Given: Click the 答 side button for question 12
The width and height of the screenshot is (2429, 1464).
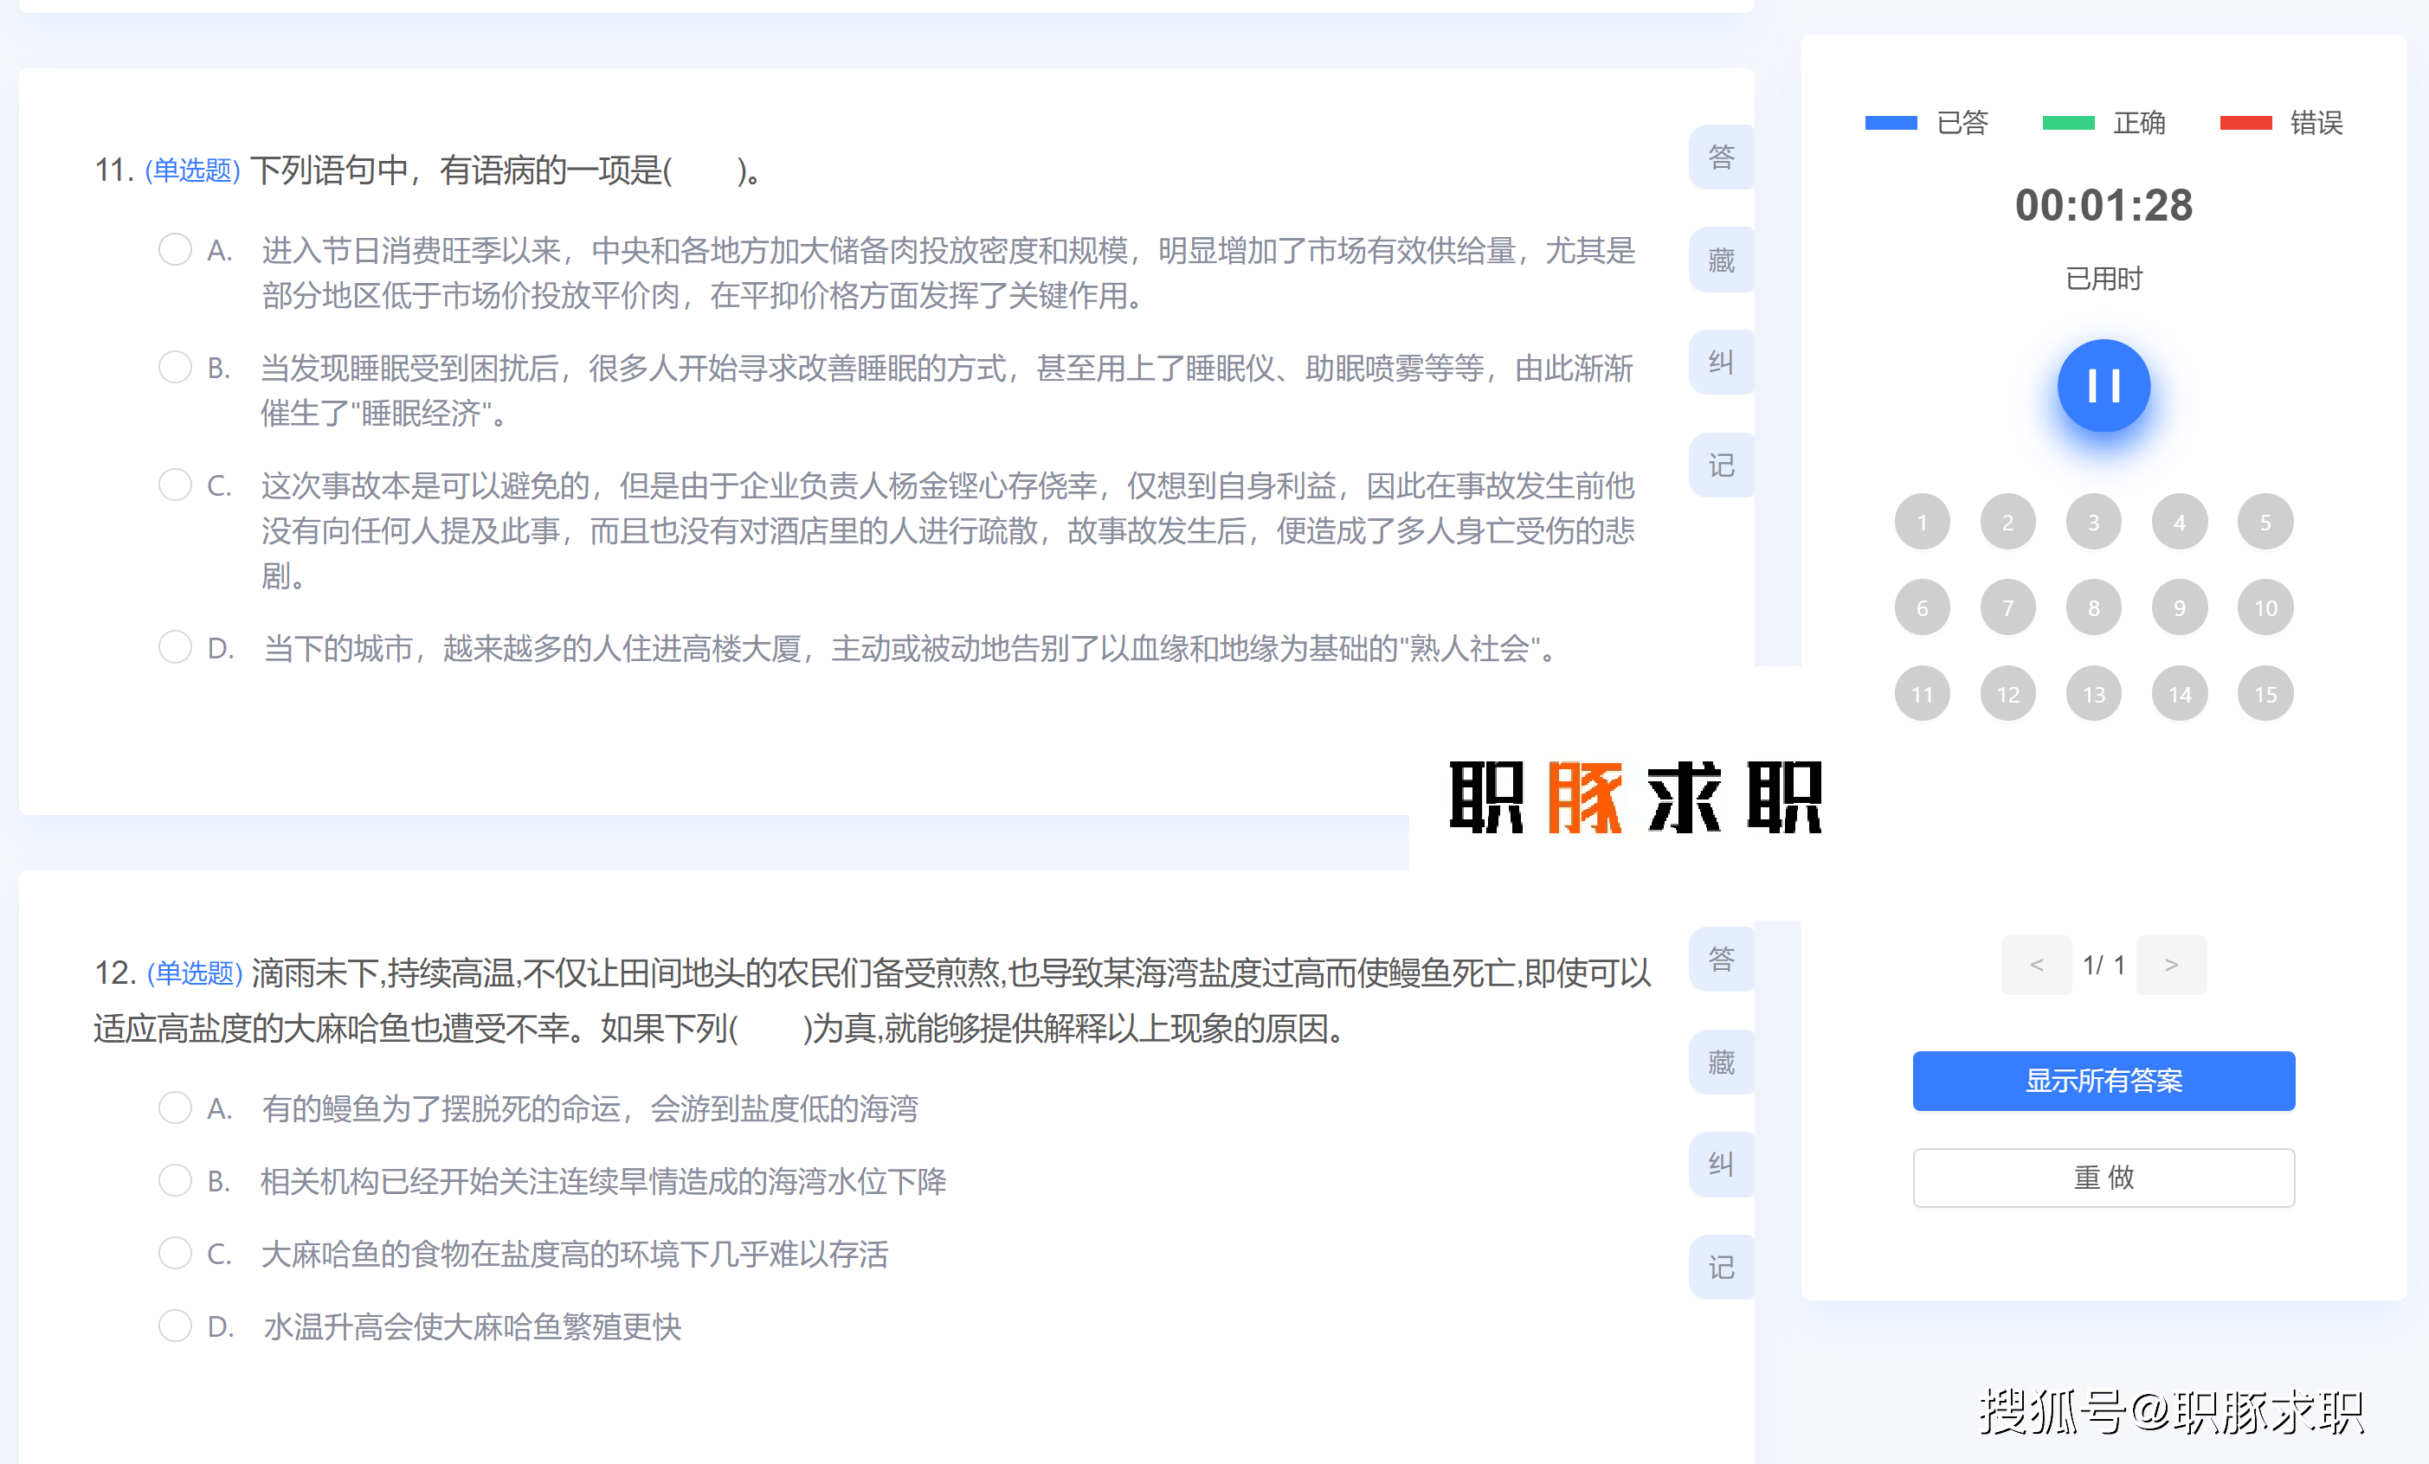Looking at the screenshot, I should tap(1721, 959).
